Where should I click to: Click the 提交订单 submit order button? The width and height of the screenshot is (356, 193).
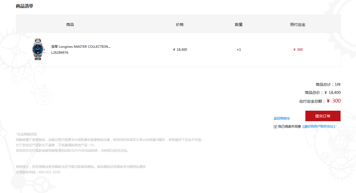coord(323,116)
